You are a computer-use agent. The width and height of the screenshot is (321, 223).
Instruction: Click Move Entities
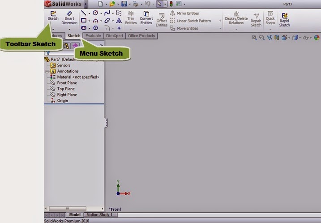(184, 28)
